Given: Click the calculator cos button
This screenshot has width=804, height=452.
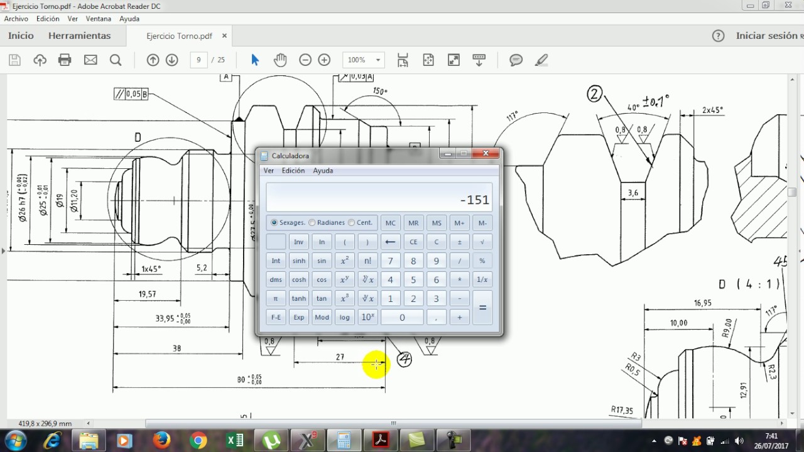Looking at the screenshot, I should (x=322, y=279).
